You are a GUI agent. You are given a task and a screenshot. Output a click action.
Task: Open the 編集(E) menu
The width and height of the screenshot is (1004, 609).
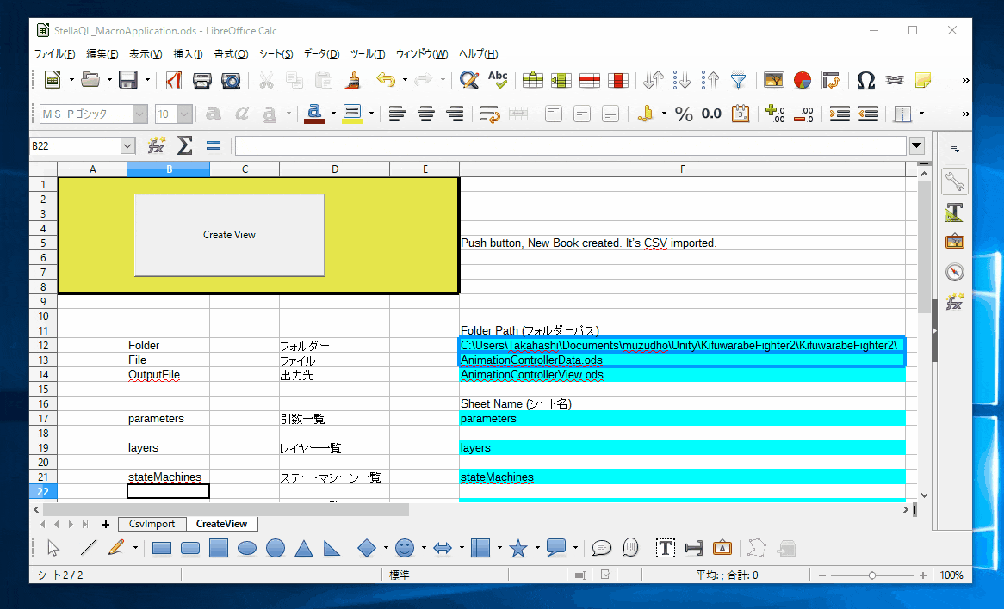[102, 53]
